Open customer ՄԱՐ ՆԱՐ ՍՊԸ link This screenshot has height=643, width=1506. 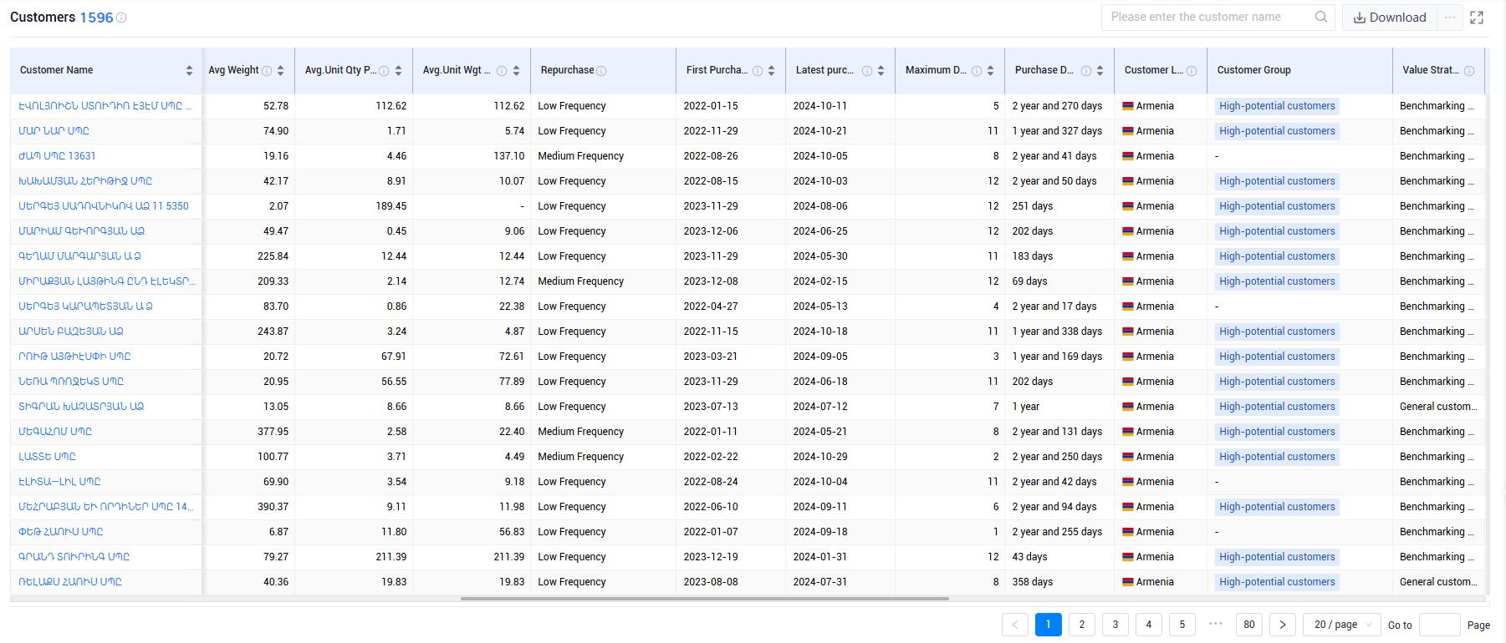click(x=54, y=131)
